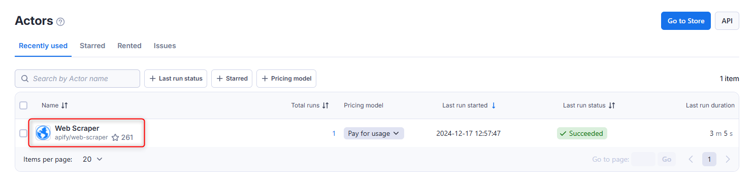Click the 1 item count text
This screenshot has width=754, height=185.
coord(729,79)
